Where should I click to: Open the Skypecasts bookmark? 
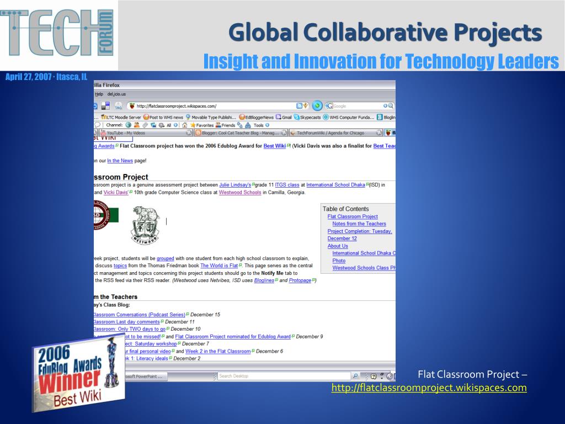pyautogui.click(x=307, y=117)
